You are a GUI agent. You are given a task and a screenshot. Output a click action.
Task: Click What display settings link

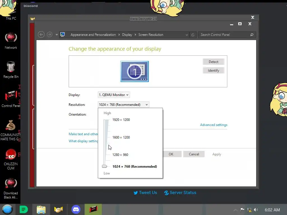(x=83, y=141)
